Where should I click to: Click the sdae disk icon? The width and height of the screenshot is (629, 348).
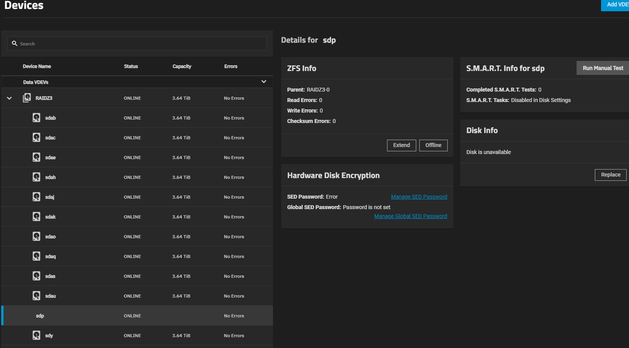pos(36,157)
